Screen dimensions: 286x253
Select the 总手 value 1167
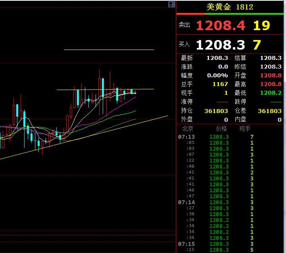[x=219, y=84]
